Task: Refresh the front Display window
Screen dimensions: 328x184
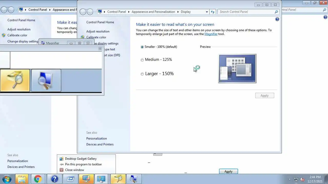Action: coord(213,12)
